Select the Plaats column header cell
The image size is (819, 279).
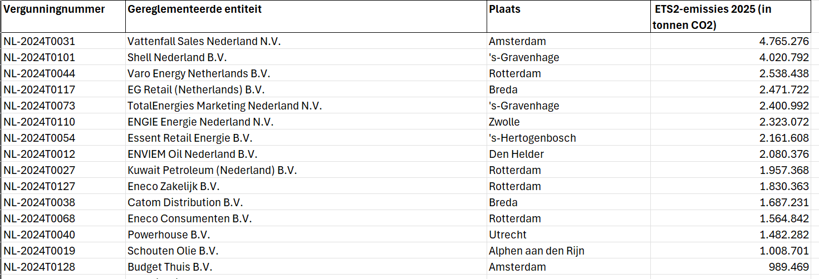568,17
